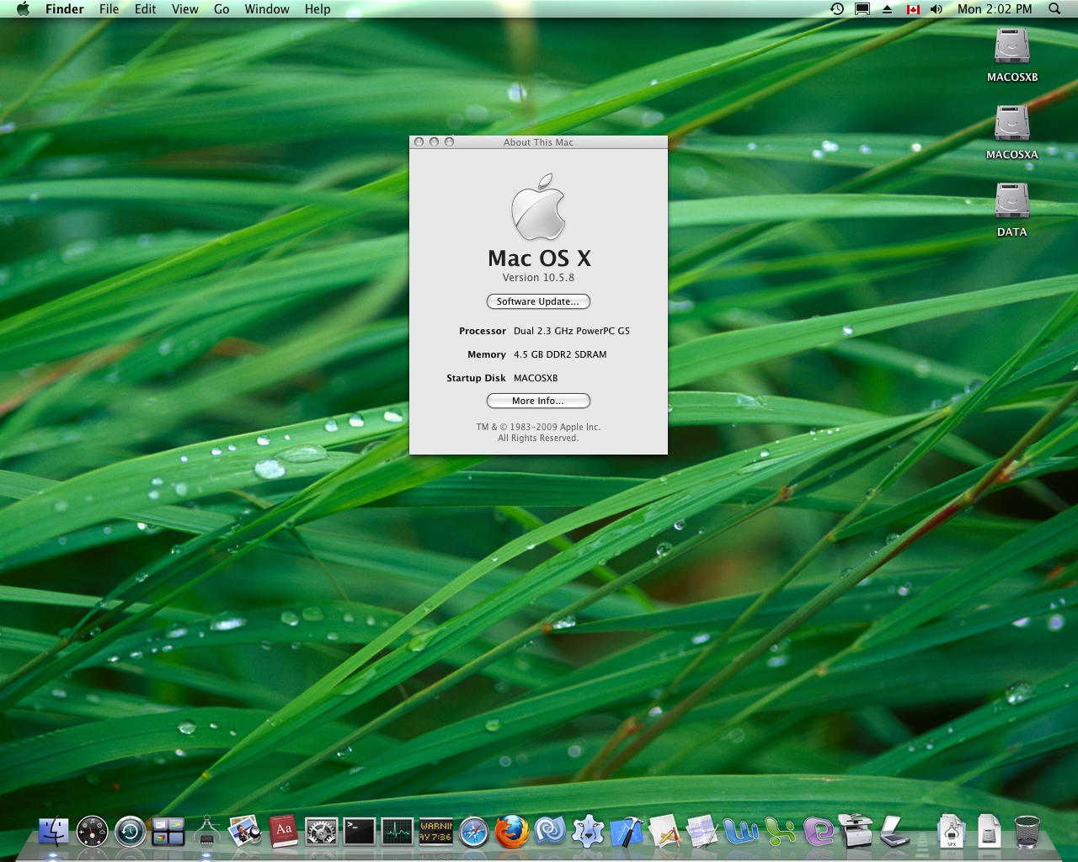Click the Eject menu bar icon

[887, 9]
